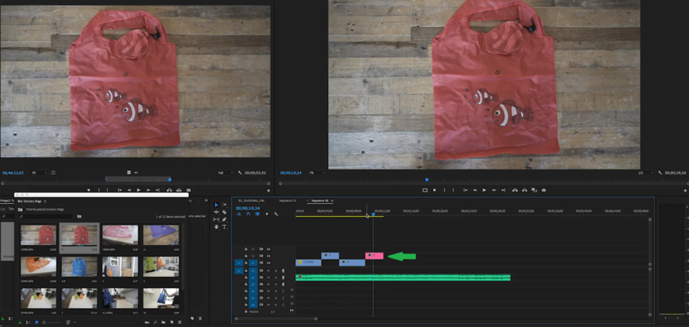Image resolution: width=689 pixels, height=327 pixels.
Task: Select the pink clip on V2
Action: click(x=374, y=256)
